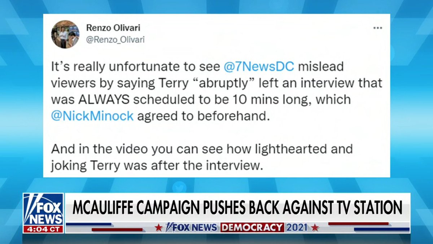The image size is (433, 244).
Task: Click the red star right of 2021
Action: click(x=315, y=228)
